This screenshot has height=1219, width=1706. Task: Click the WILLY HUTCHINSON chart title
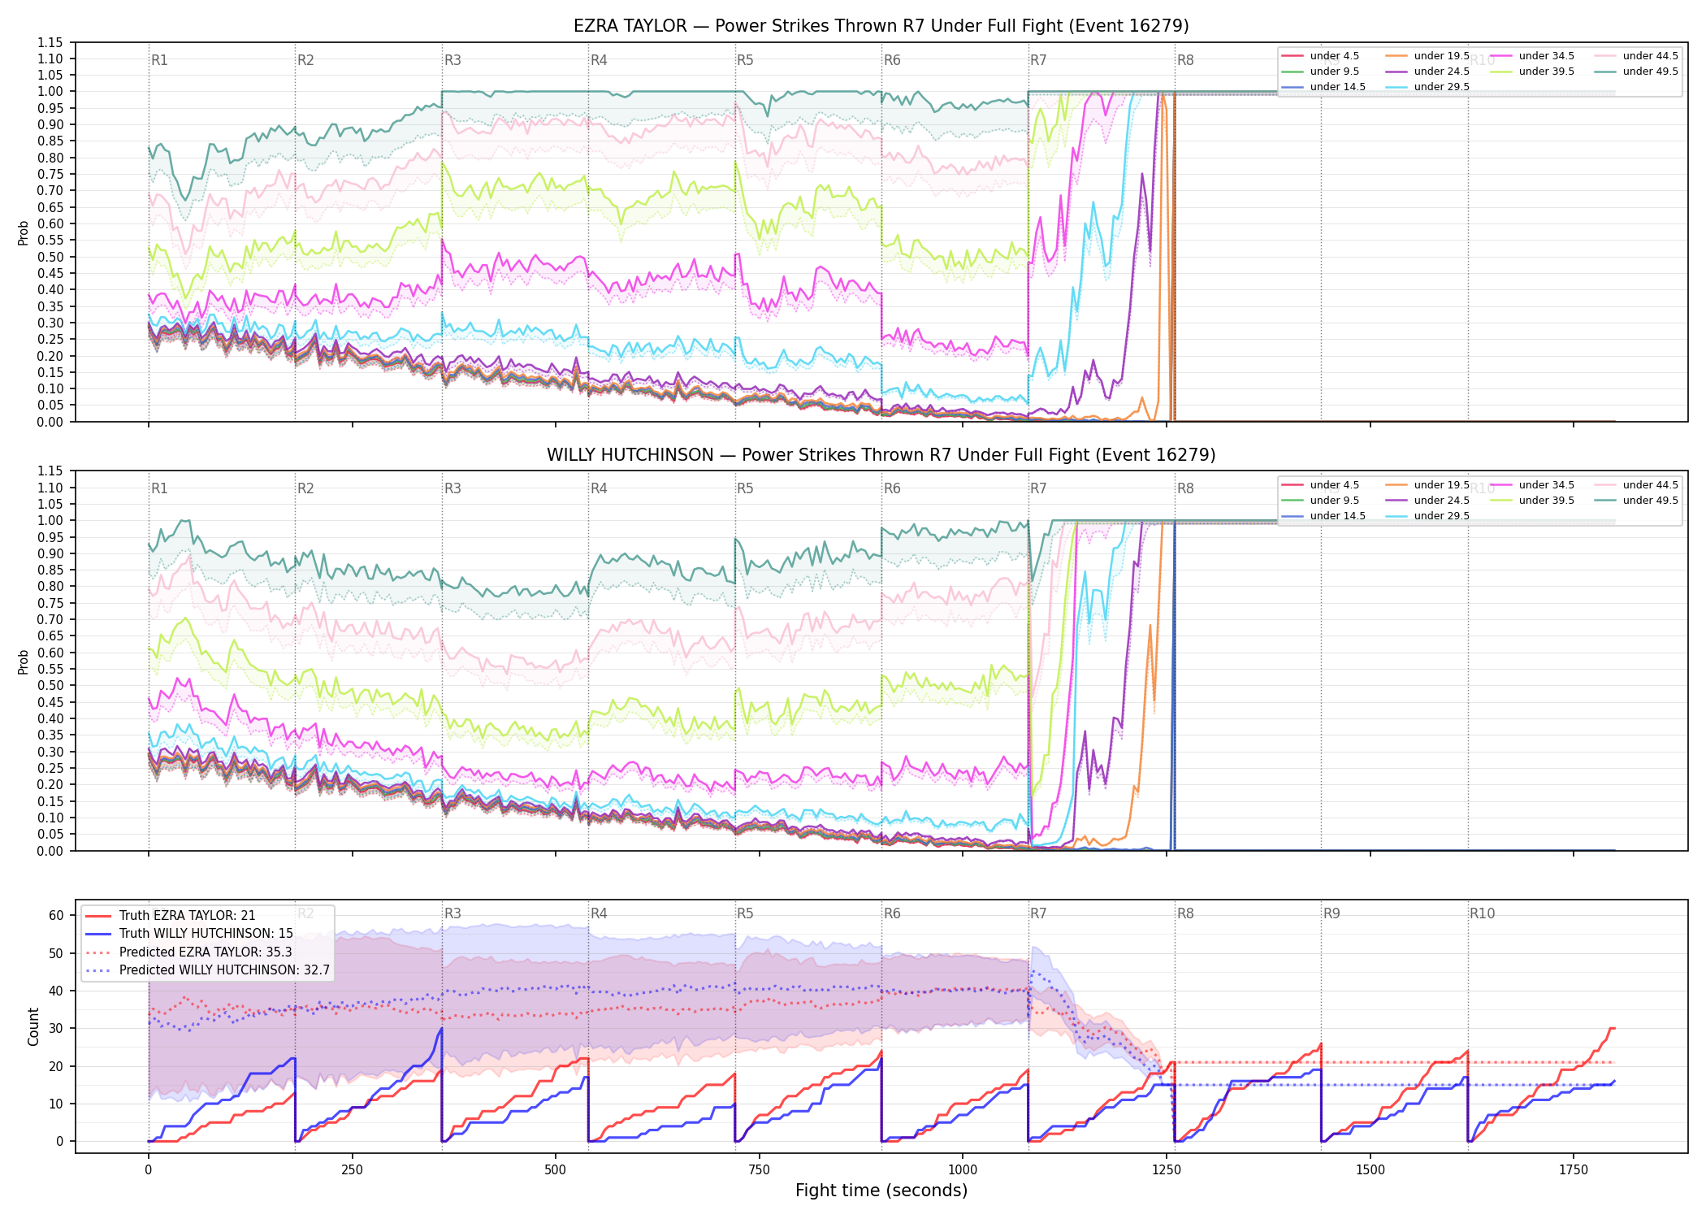tap(881, 455)
